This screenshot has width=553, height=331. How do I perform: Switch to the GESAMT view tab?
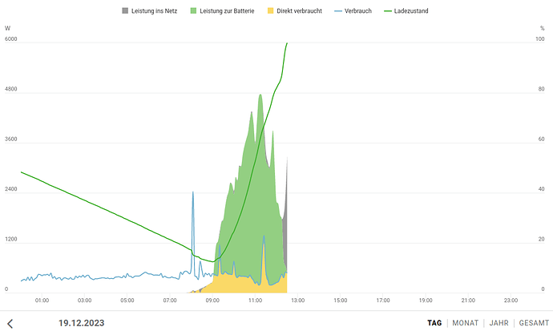534,323
